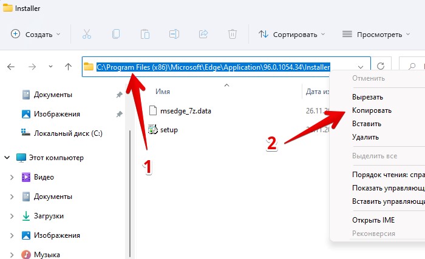Open the Сортировать sort dropdown

click(291, 35)
